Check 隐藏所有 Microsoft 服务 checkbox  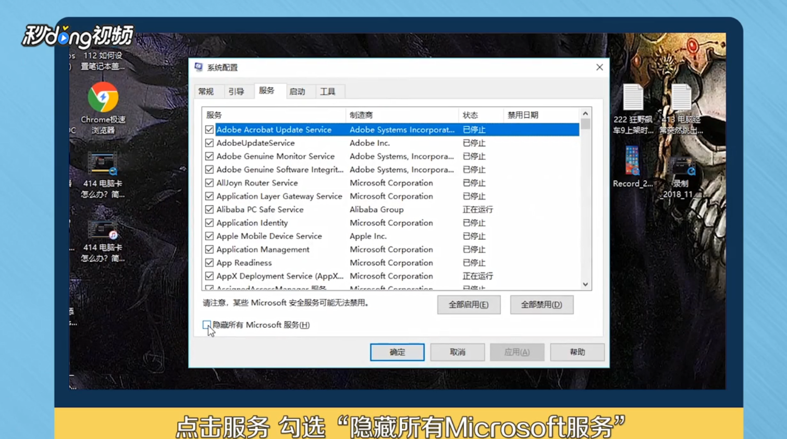(207, 325)
